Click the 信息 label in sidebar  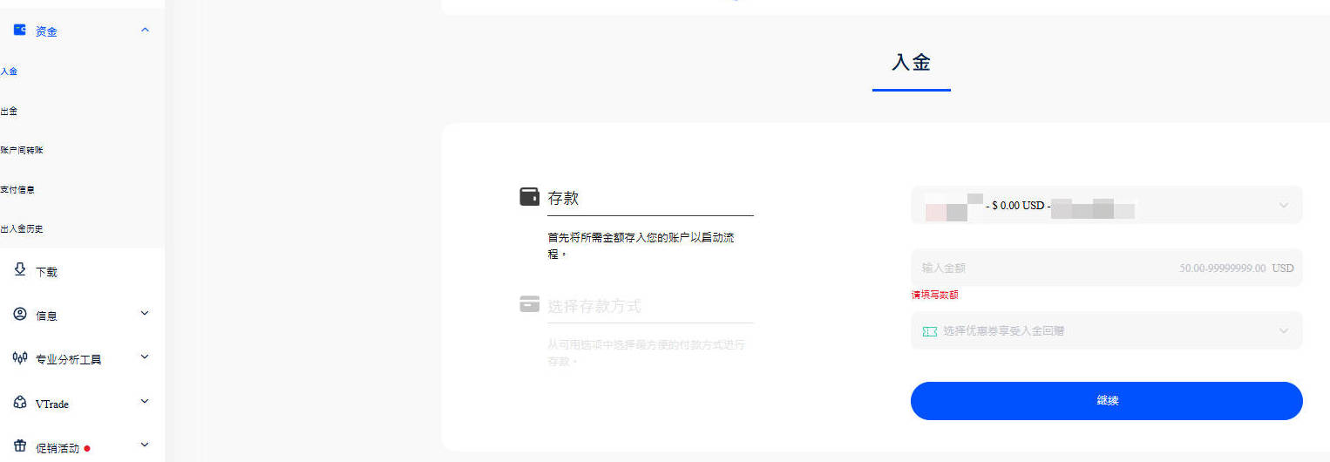tap(46, 316)
